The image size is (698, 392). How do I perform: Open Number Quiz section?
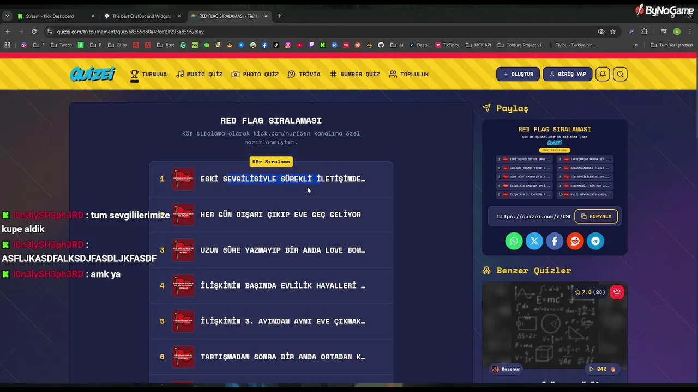(354, 74)
